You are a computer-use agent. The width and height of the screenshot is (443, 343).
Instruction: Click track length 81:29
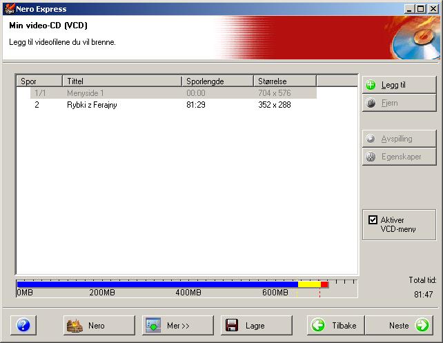pos(196,105)
